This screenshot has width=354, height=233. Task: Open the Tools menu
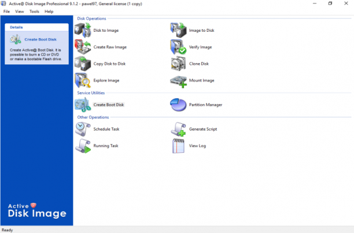click(x=34, y=12)
